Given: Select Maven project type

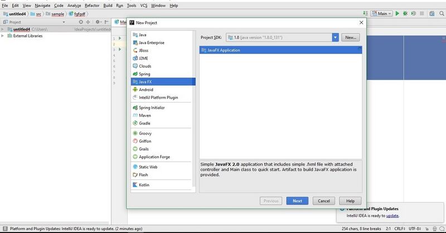Looking at the screenshot, I should (x=163, y=115).
